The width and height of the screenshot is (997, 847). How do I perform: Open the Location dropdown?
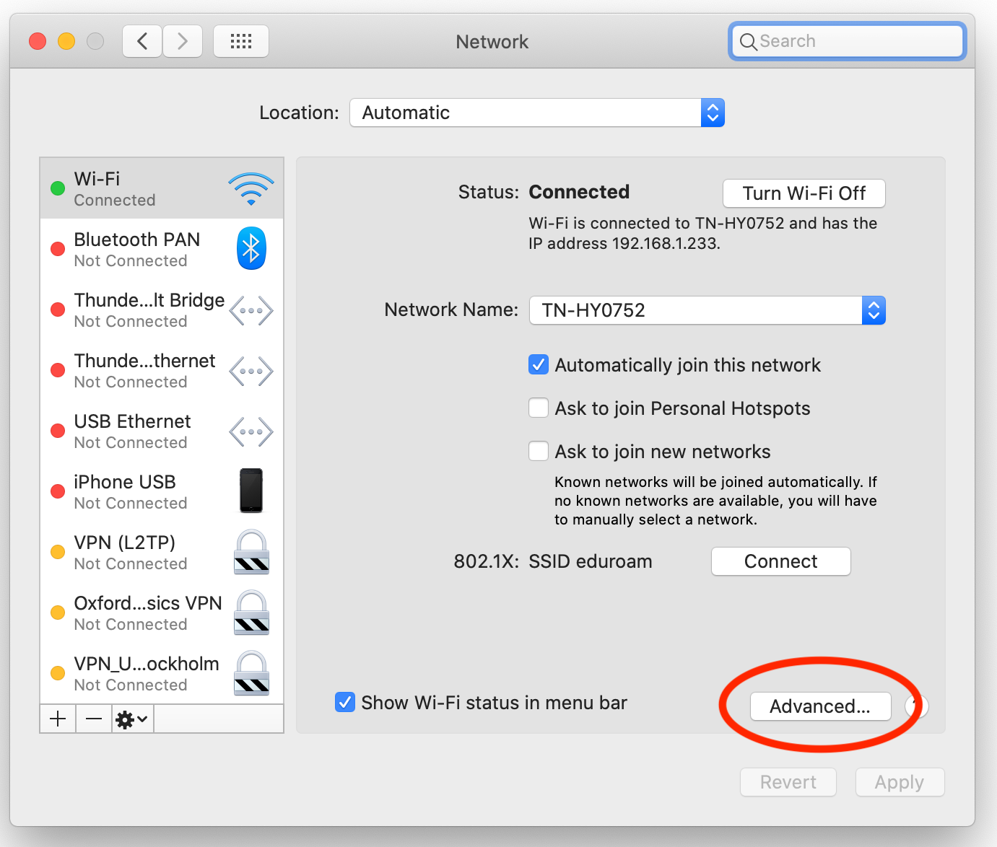pyautogui.click(x=537, y=113)
